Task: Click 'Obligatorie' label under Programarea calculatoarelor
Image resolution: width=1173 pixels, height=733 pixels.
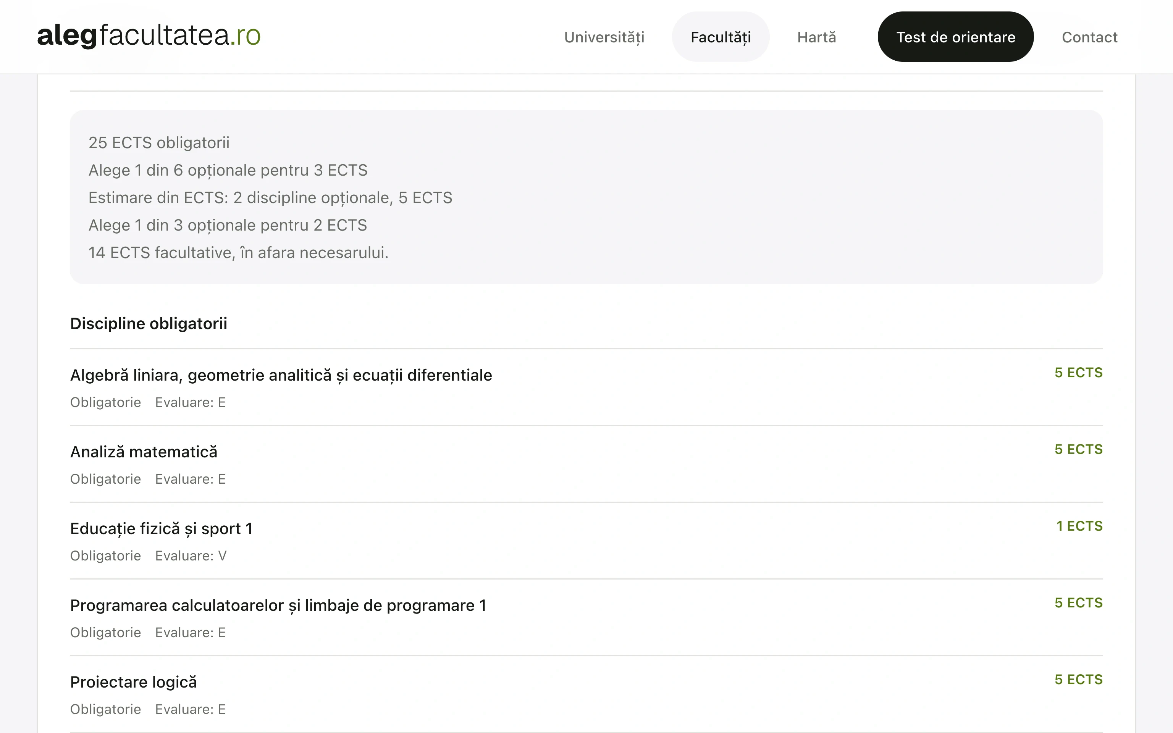Action: pyautogui.click(x=105, y=633)
